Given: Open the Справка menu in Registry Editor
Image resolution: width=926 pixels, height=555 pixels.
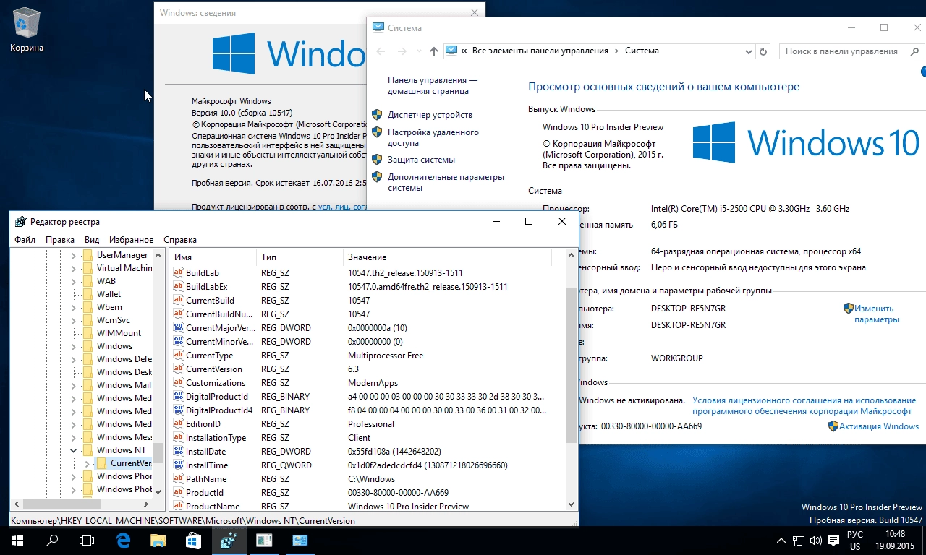Looking at the screenshot, I should click(x=180, y=240).
